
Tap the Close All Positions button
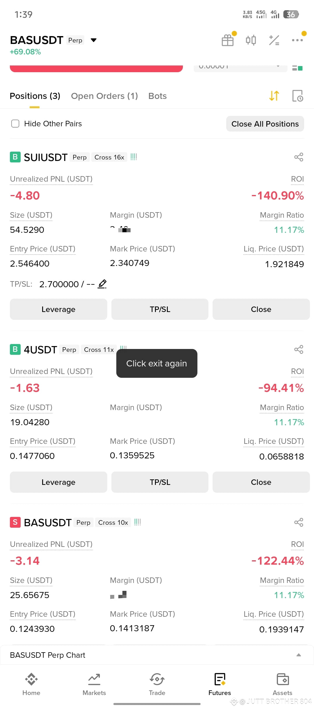coord(265,124)
